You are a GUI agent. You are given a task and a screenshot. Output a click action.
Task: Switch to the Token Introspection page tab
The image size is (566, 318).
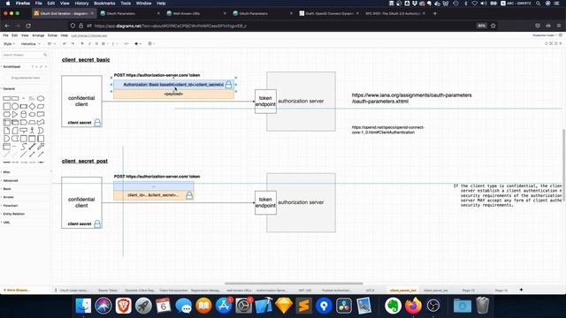173,291
